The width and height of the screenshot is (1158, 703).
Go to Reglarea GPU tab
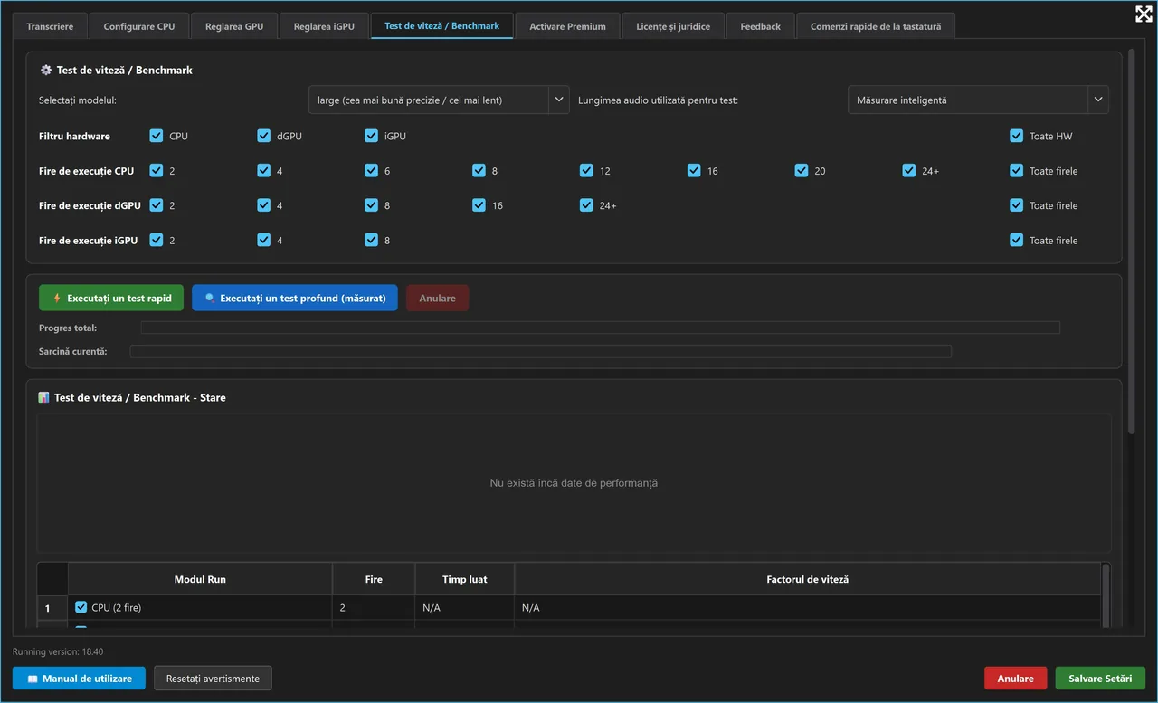pyautogui.click(x=234, y=26)
